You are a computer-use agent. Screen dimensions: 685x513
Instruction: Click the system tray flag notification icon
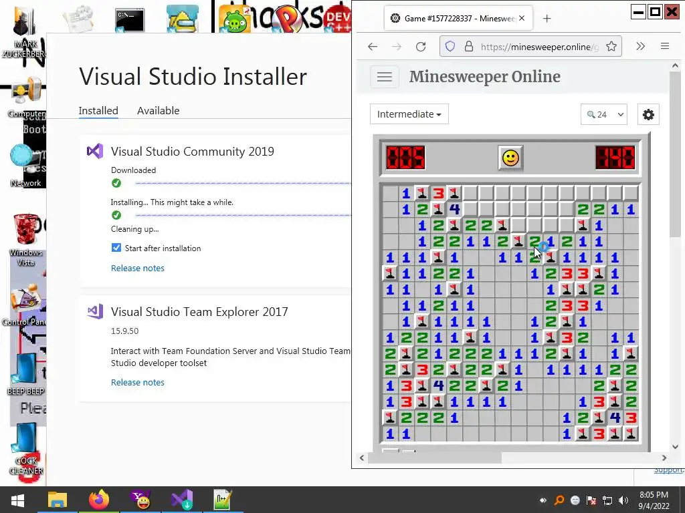tap(591, 500)
